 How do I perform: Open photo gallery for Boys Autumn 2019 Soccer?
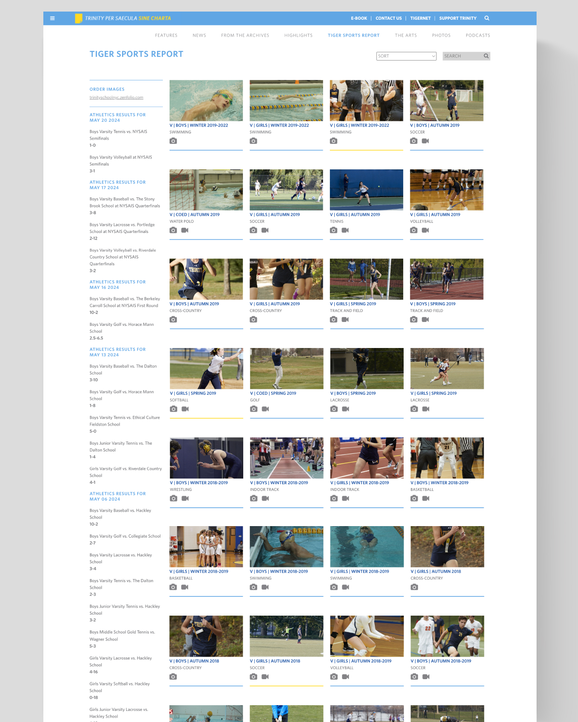coord(414,141)
